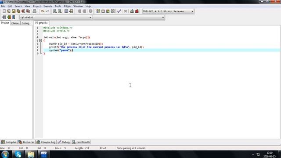Click the Go to function icon
Image resolution: width=281 pixels, height=158 pixels.
click(x=66, y=11)
